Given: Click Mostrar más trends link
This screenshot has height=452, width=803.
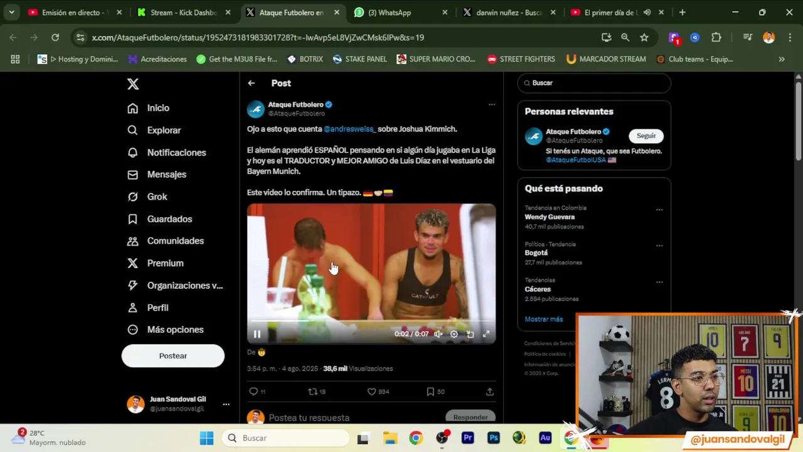Looking at the screenshot, I should point(544,319).
